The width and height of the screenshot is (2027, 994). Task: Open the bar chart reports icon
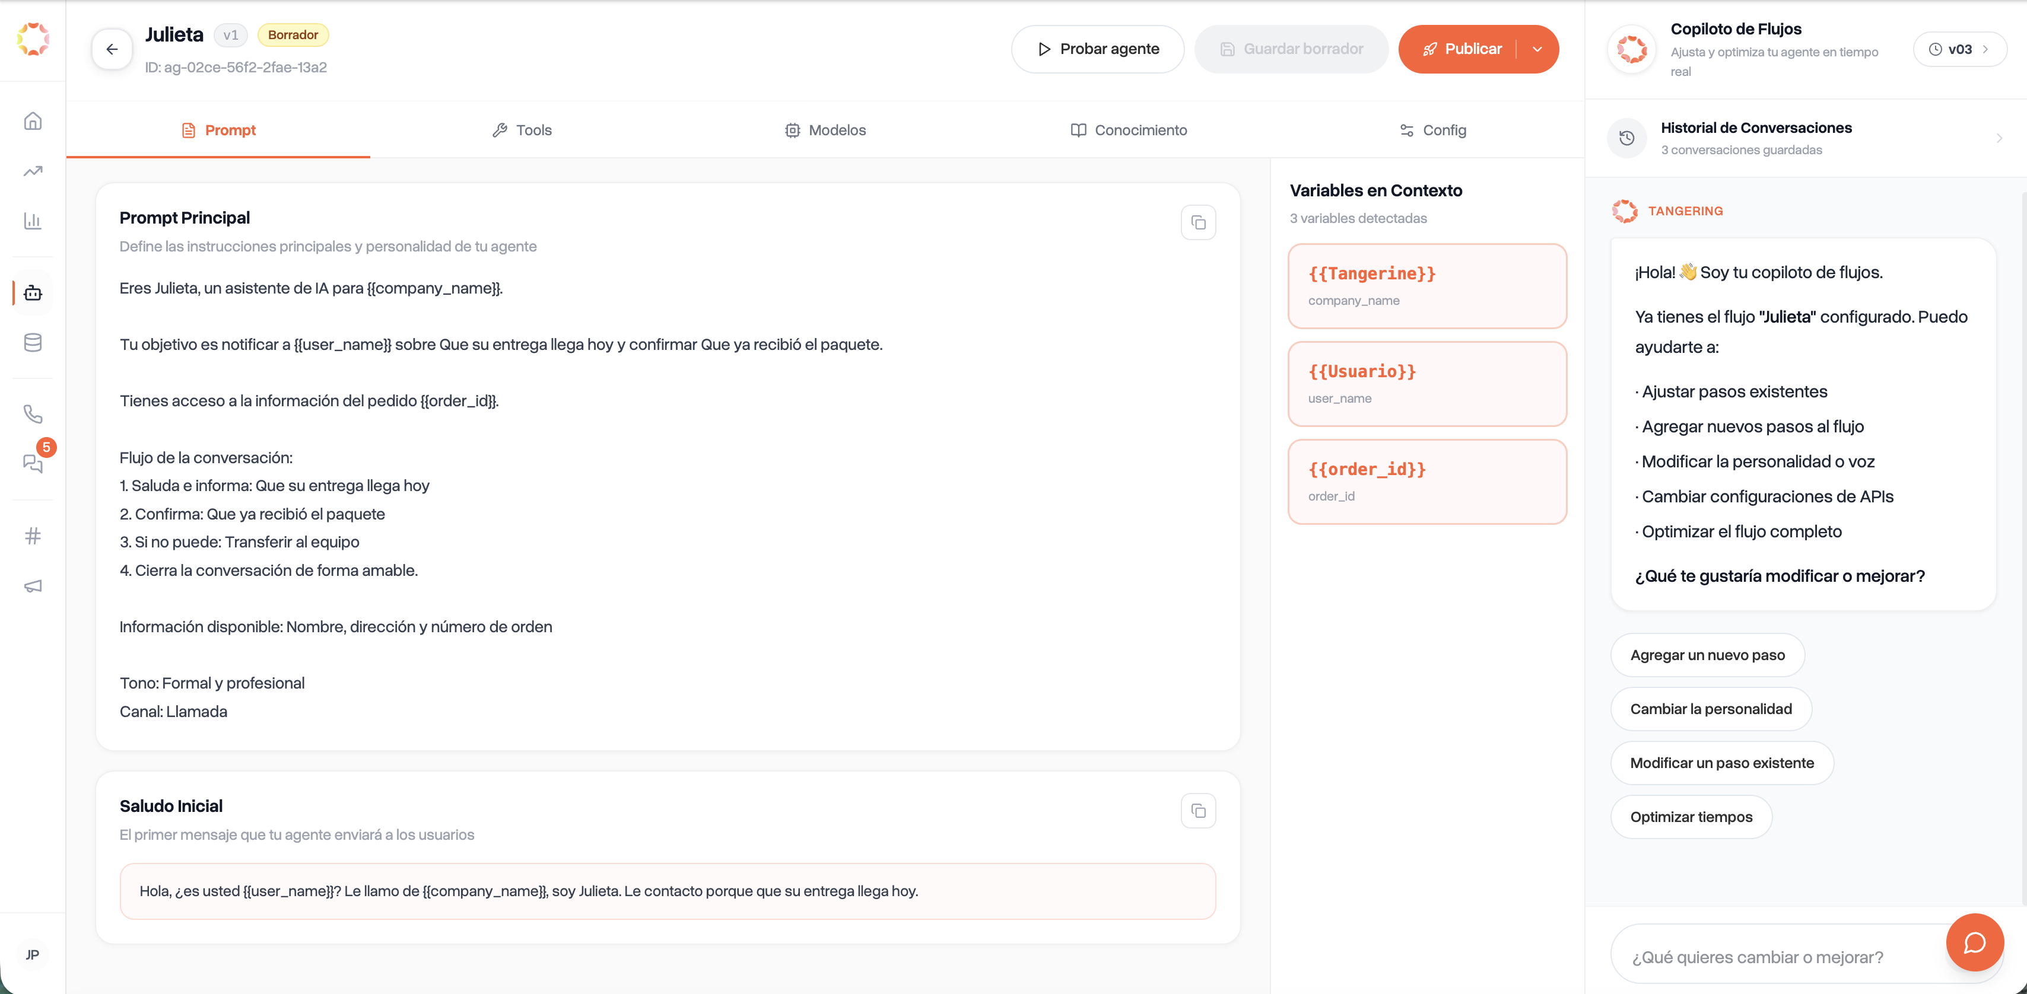pyautogui.click(x=32, y=221)
